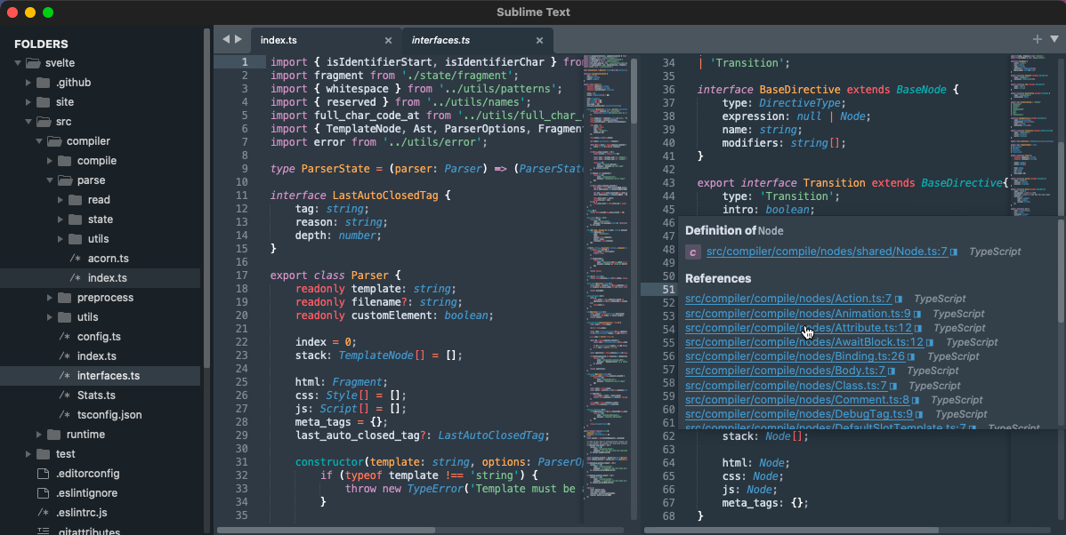The image size is (1066, 535).
Task: Switch to the index.ts tab
Action: (279, 40)
